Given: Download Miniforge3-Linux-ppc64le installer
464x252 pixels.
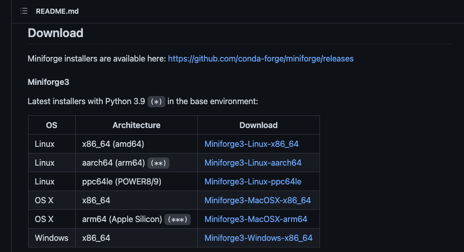Looking at the screenshot, I should (253, 181).
